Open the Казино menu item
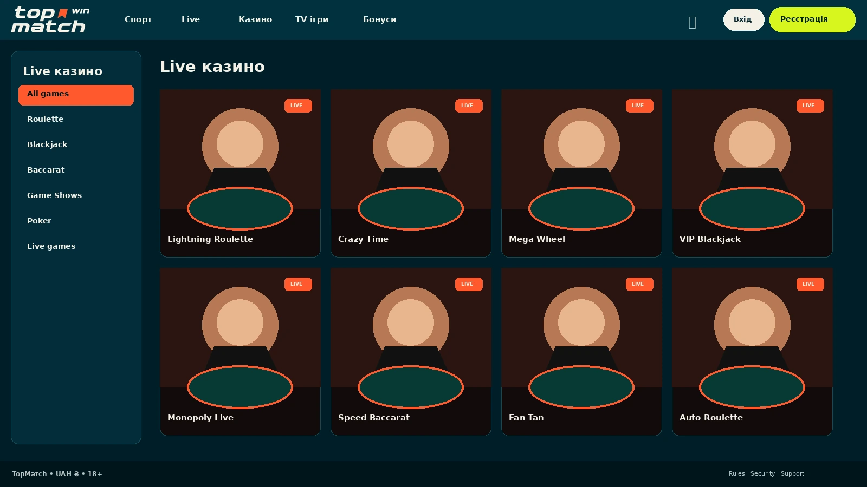The width and height of the screenshot is (867, 487). point(255,19)
